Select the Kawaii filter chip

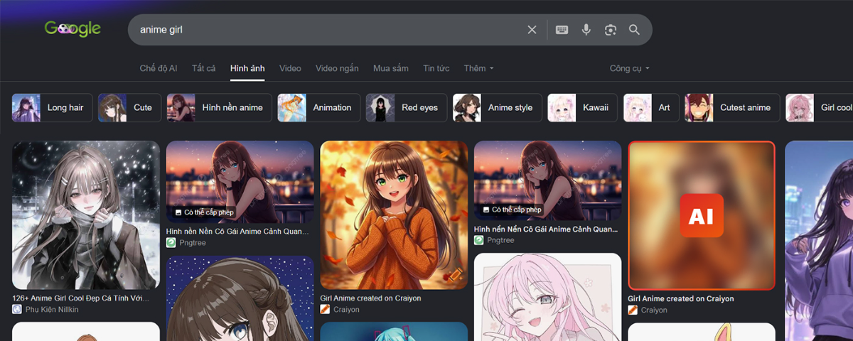(583, 108)
